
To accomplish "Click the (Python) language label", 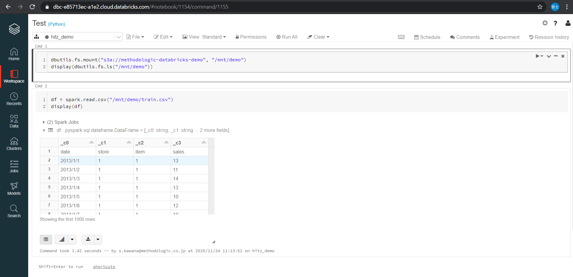I will (57, 24).
